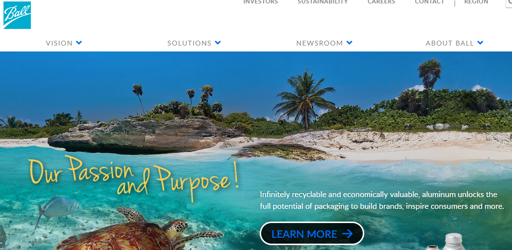This screenshot has height=250, width=512.
Task: Open the About Ball menu label
Action: tap(450, 43)
